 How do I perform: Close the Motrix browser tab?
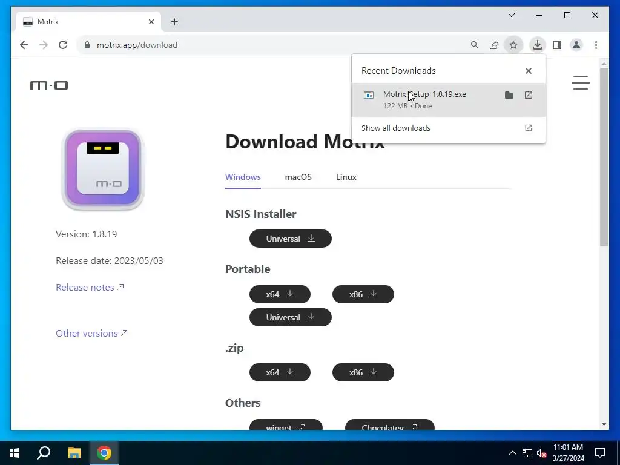(x=151, y=22)
